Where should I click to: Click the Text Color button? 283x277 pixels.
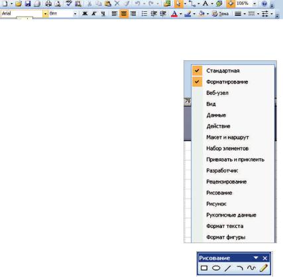(x=174, y=14)
